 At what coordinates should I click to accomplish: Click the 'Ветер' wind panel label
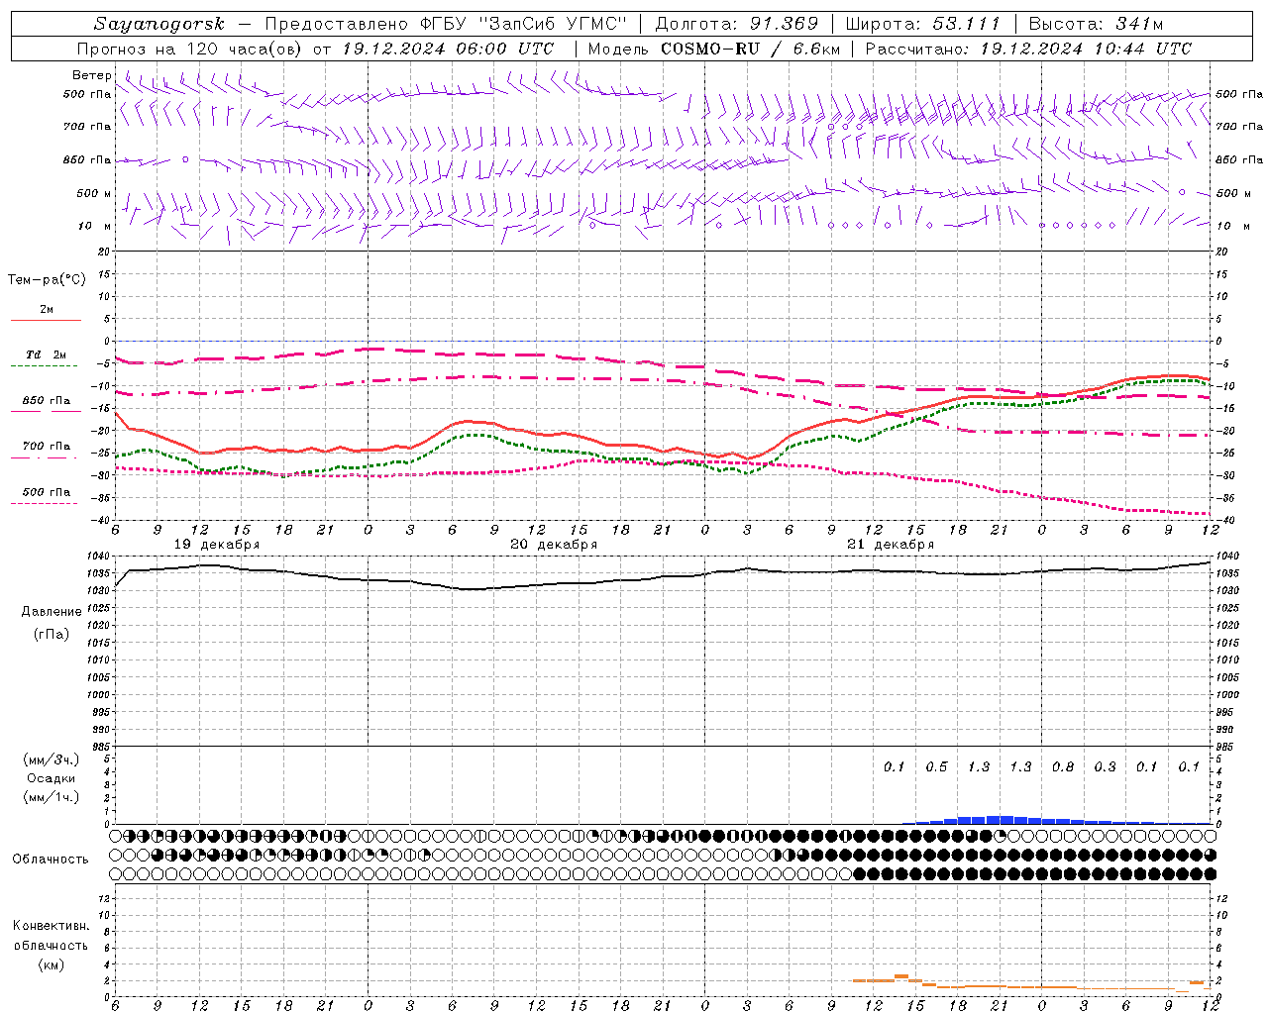click(x=92, y=75)
